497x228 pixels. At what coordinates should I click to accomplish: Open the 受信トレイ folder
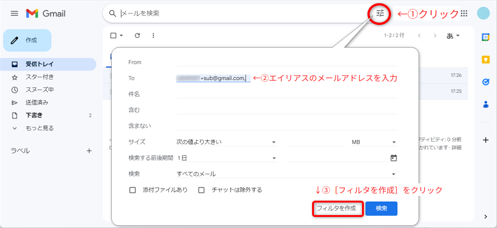[40, 64]
